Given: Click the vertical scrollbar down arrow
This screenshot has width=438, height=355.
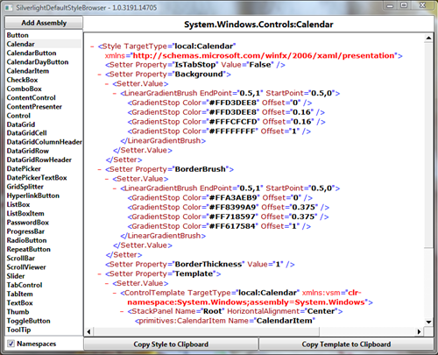Looking at the screenshot, I should point(428,322).
